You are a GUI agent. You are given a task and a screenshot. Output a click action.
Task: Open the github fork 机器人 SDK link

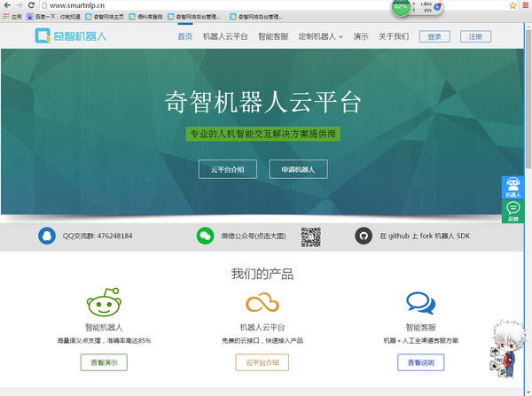(425, 236)
